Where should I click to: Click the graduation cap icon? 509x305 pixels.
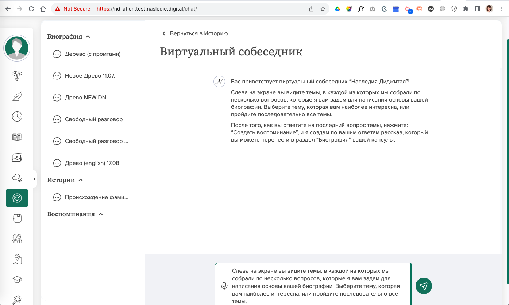tap(17, 280)
